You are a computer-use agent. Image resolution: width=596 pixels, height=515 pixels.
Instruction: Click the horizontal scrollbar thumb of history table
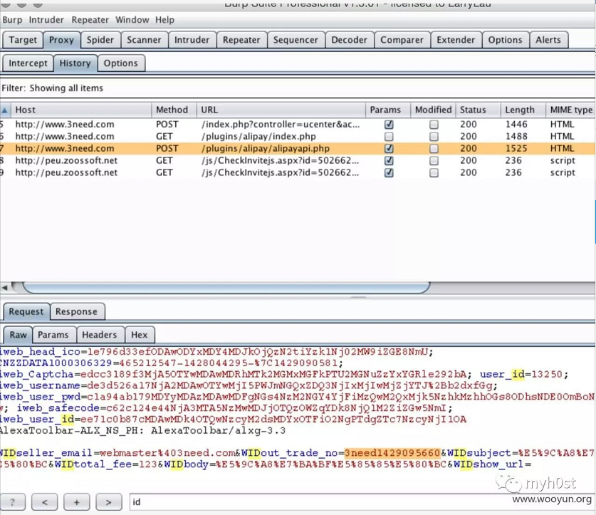pyautogui.click(x=226, y=287)
